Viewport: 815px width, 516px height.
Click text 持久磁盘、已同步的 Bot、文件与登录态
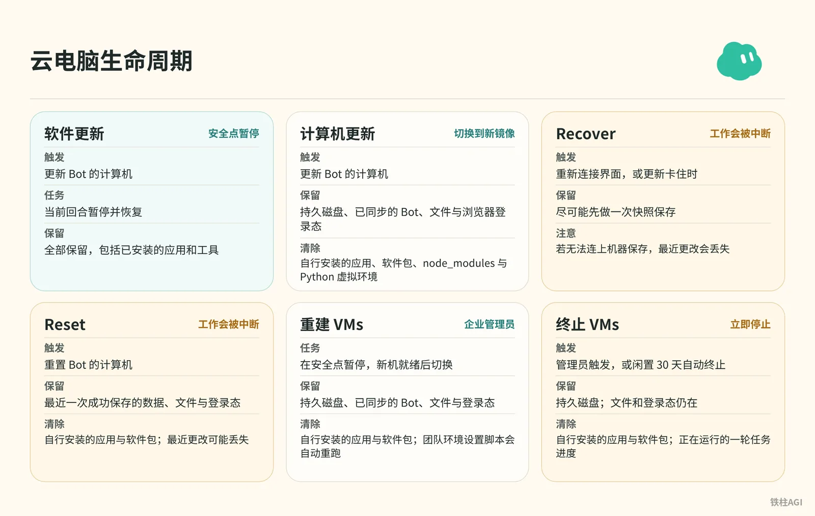tap(397, 403)
